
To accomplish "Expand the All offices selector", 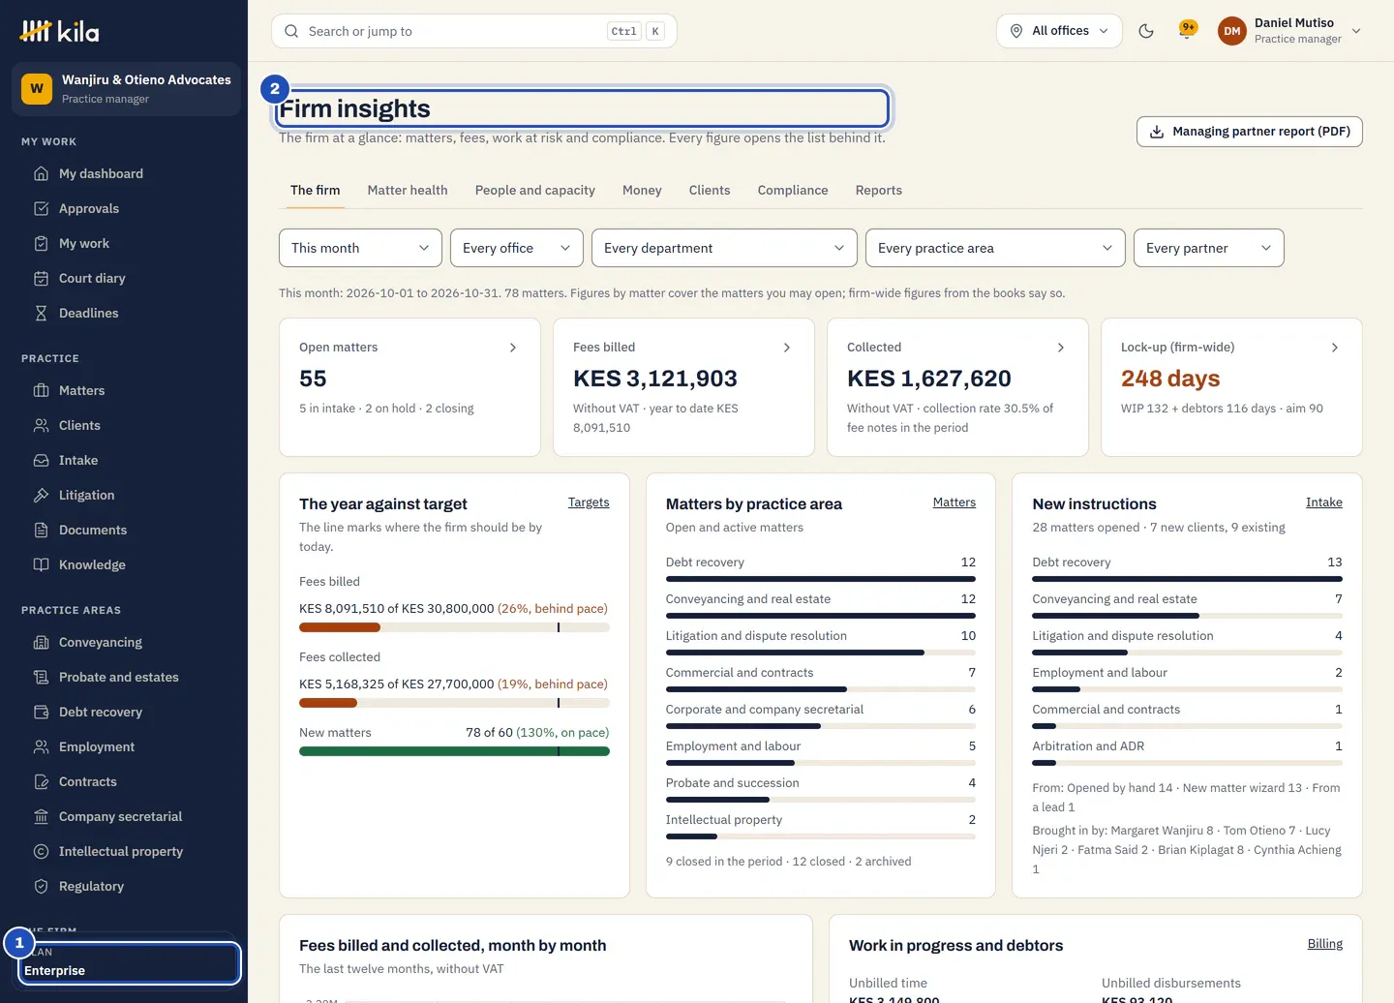I will 1059,31.
